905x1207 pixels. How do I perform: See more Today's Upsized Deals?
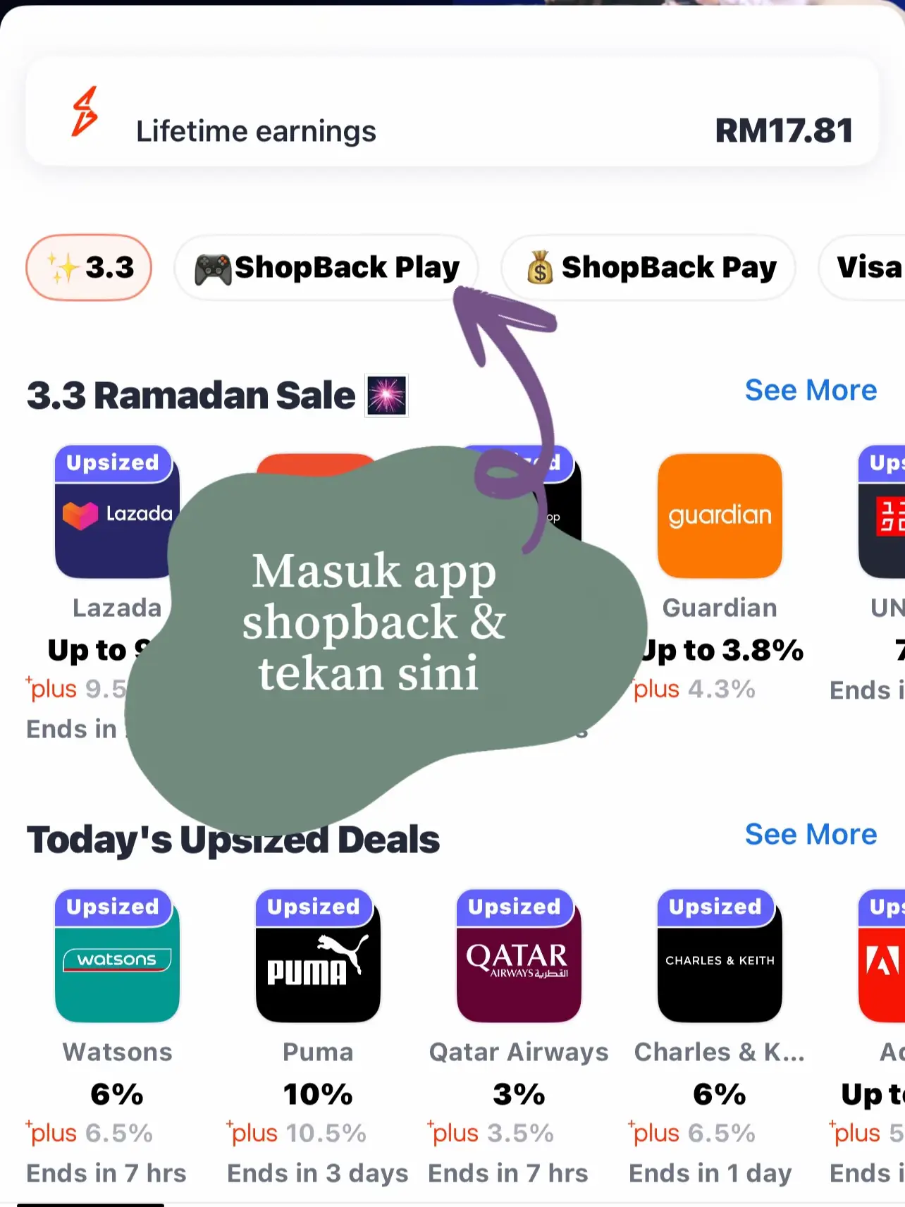811,834
